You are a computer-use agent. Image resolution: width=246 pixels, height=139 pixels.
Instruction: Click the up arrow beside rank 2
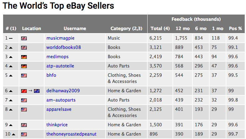(11, 48)
